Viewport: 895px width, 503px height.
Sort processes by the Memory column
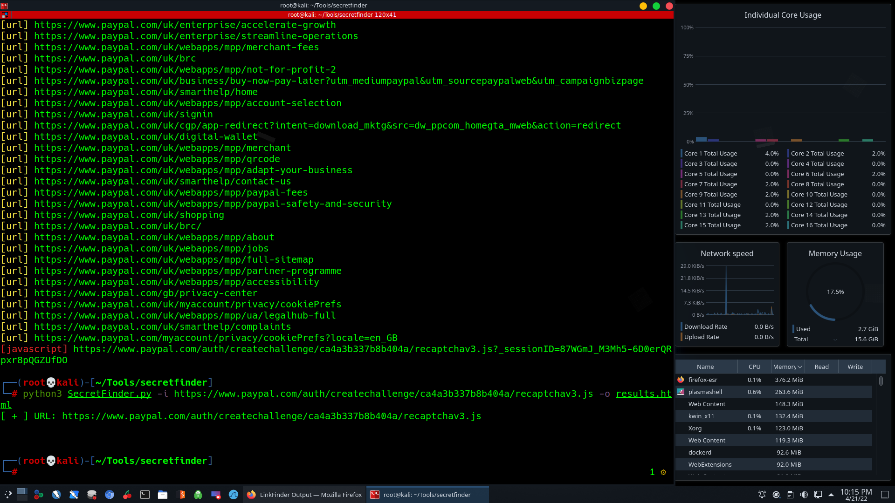click(x=788, y=367)
